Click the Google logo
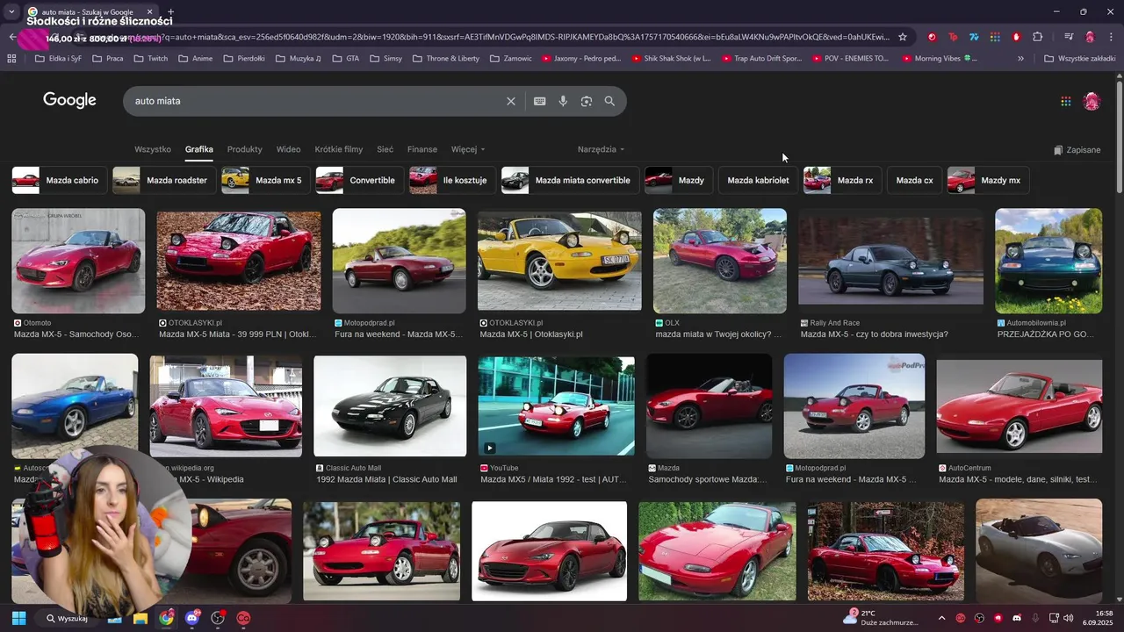1124x632 pixels. (x=69, y=100)
